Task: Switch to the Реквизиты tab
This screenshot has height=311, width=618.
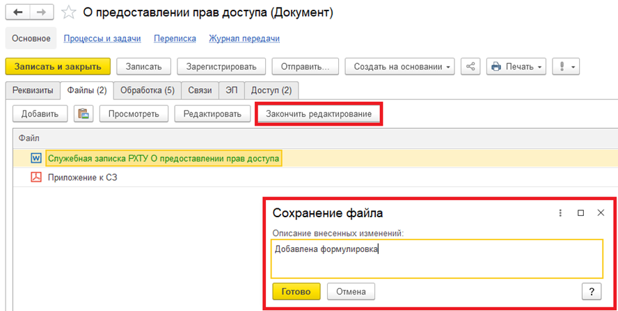Action: pyautogui.click(x=31, y=90)
